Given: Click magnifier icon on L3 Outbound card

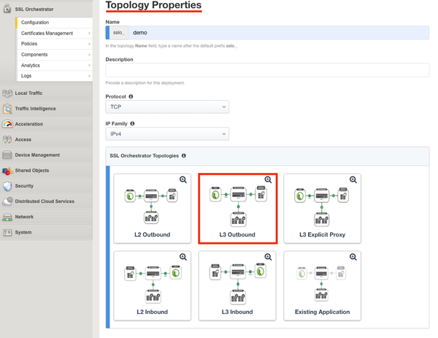Looking at the screenshot, I should tap(268, 180).
